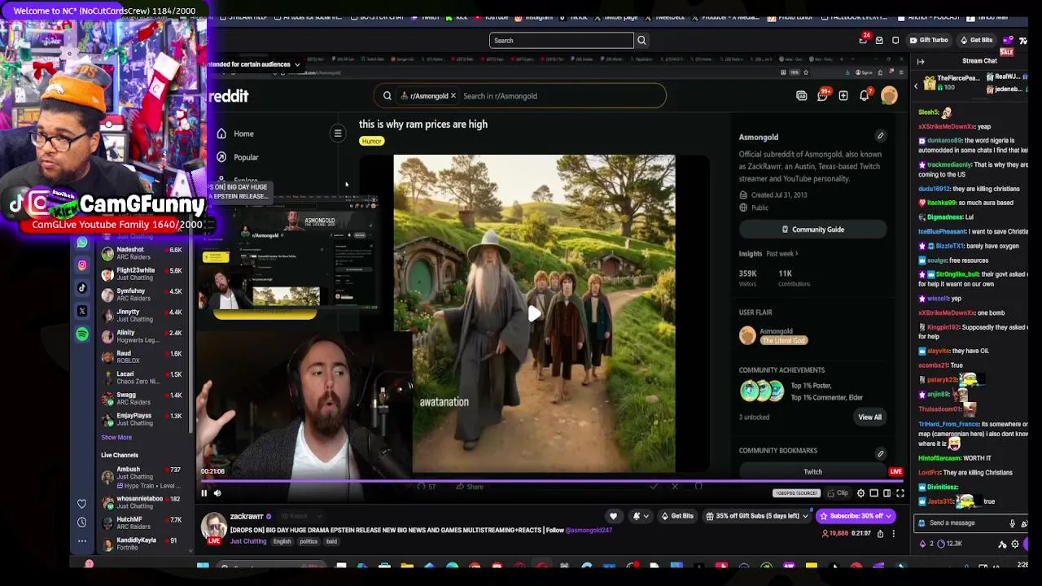Open Reddit notifications bell
Image resolution: width=1042 pixels, height=586 pixels.
point(865,95)
